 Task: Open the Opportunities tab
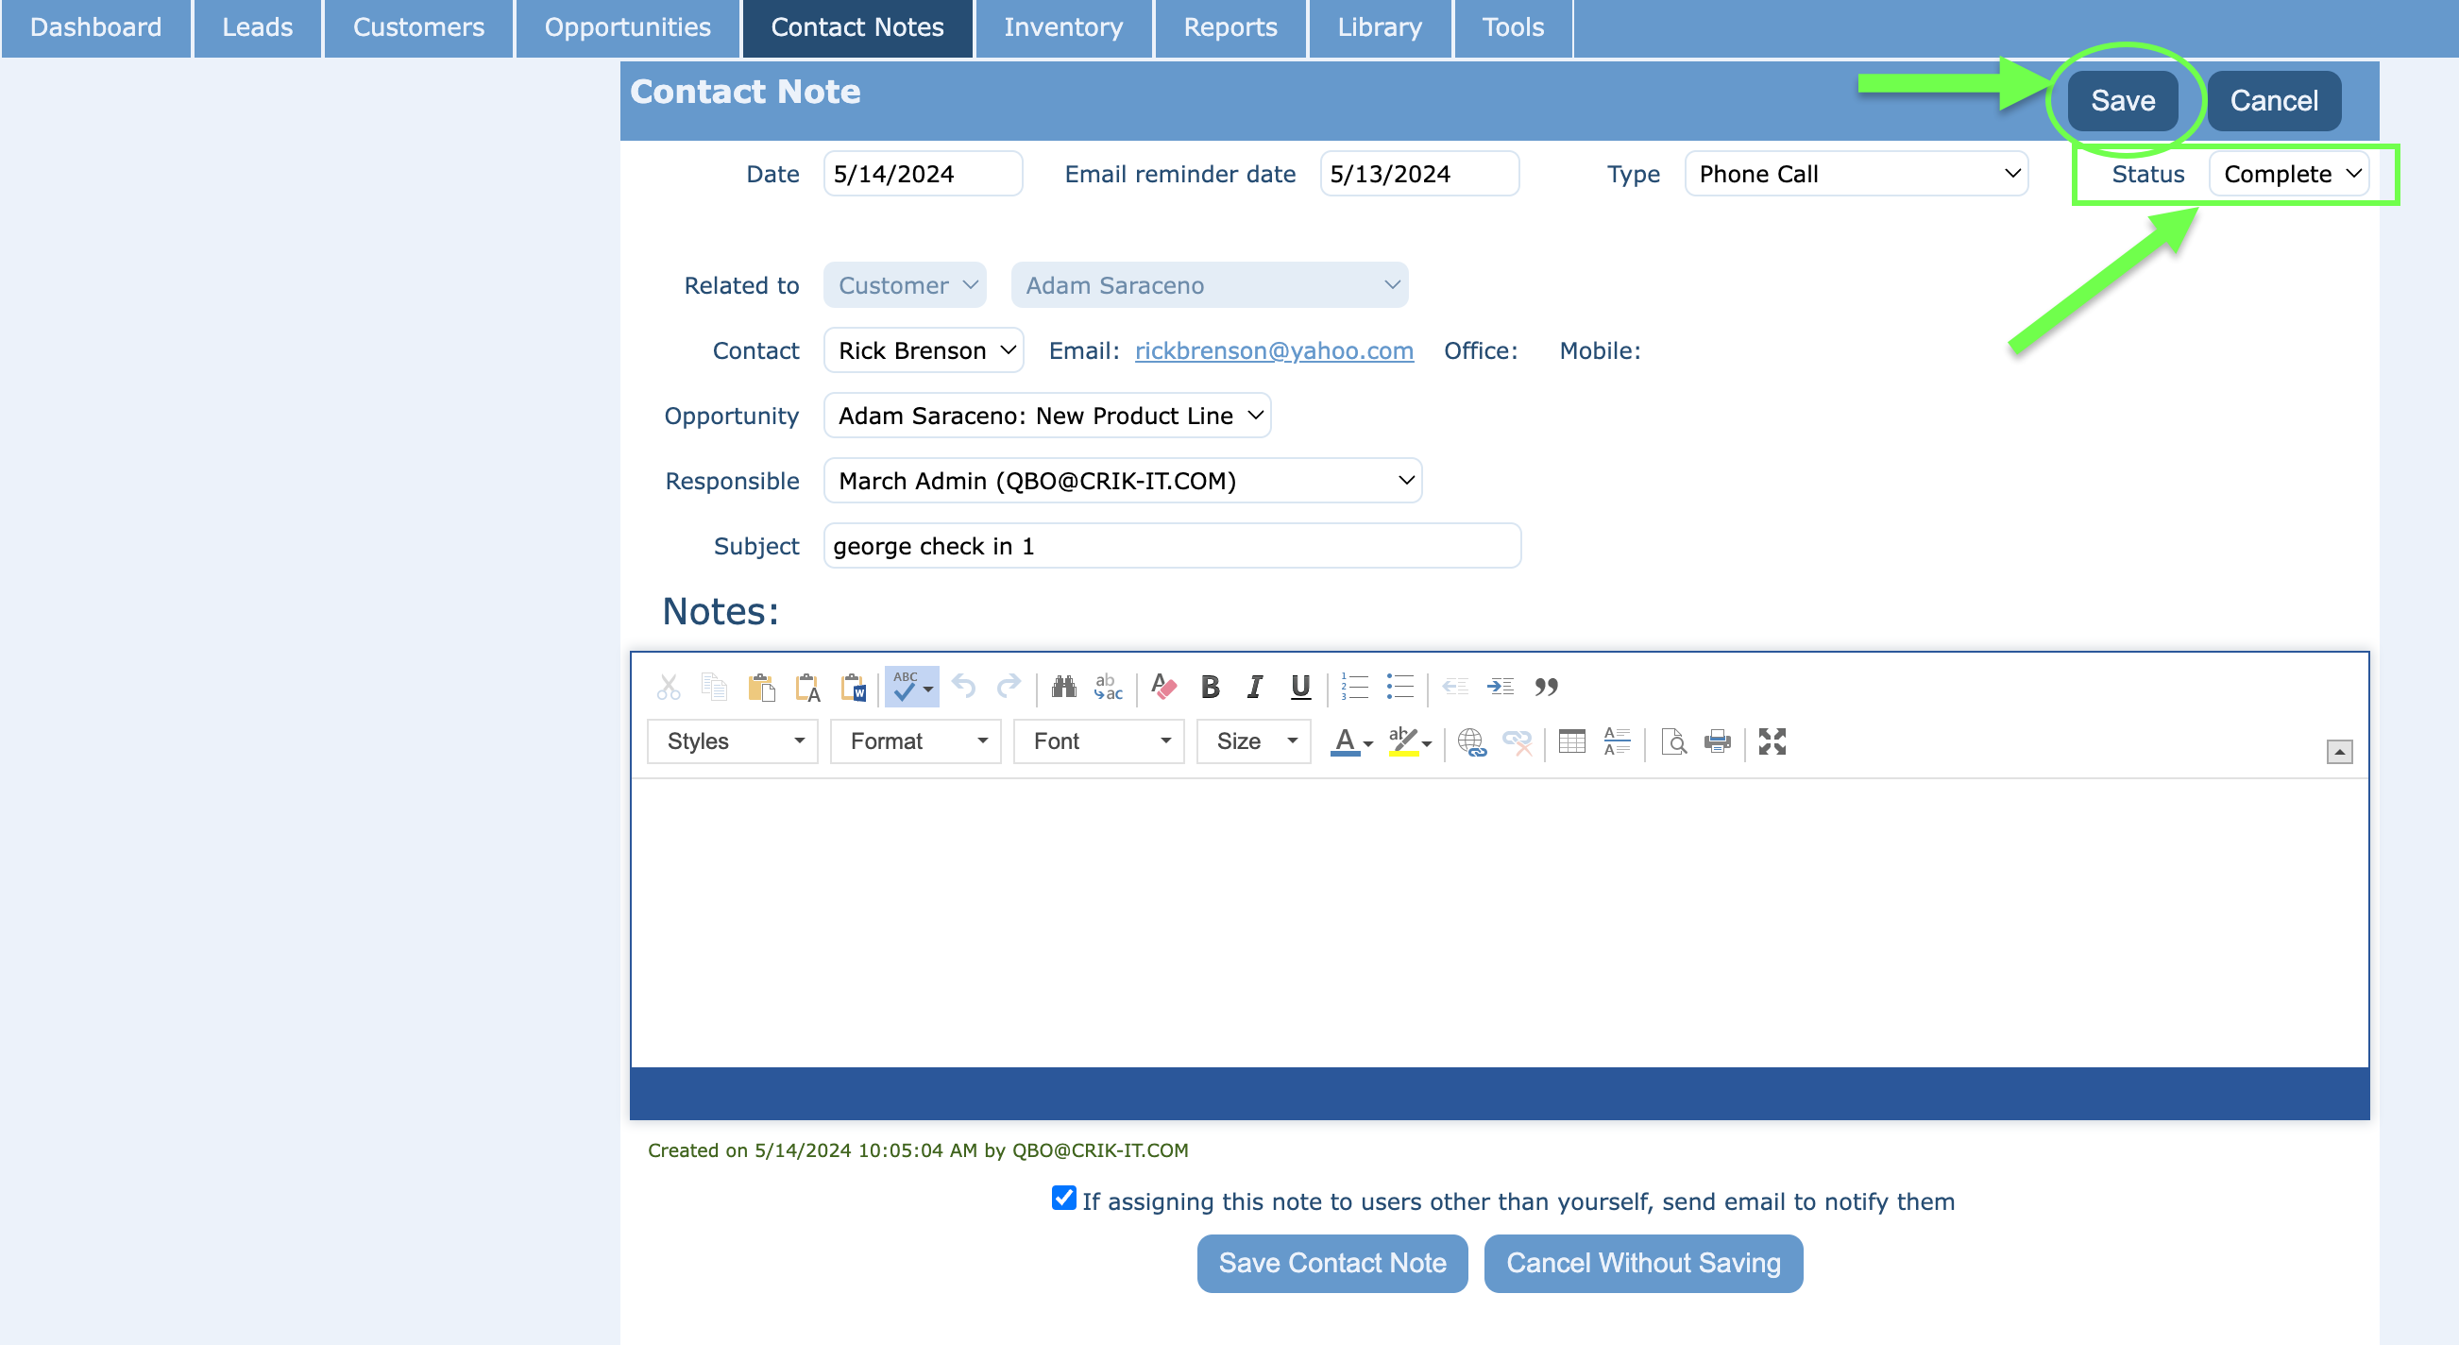[627, 27]
